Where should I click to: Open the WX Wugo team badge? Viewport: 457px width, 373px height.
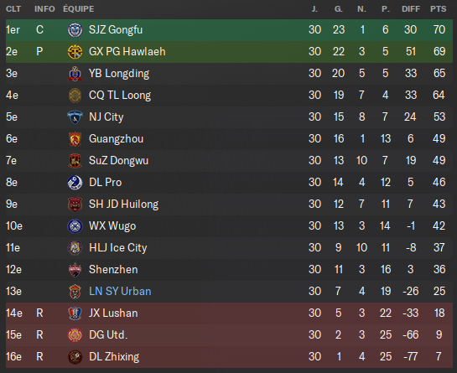[x=75, y=226]
